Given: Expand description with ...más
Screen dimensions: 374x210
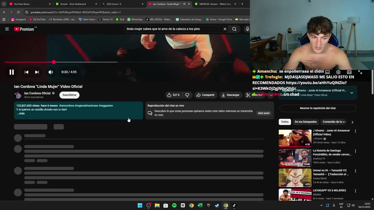Looking at the screenshot, I should pos(21,113).
